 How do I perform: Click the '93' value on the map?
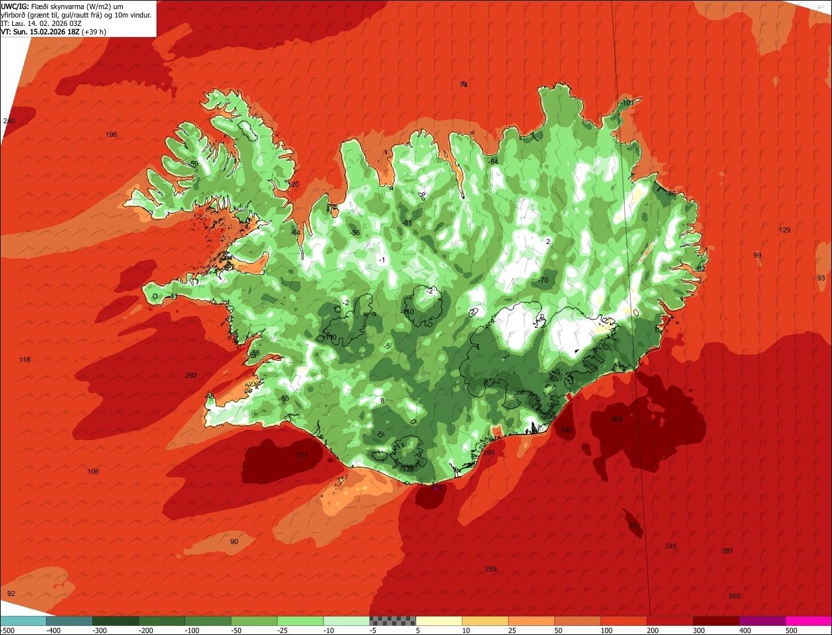821,278
